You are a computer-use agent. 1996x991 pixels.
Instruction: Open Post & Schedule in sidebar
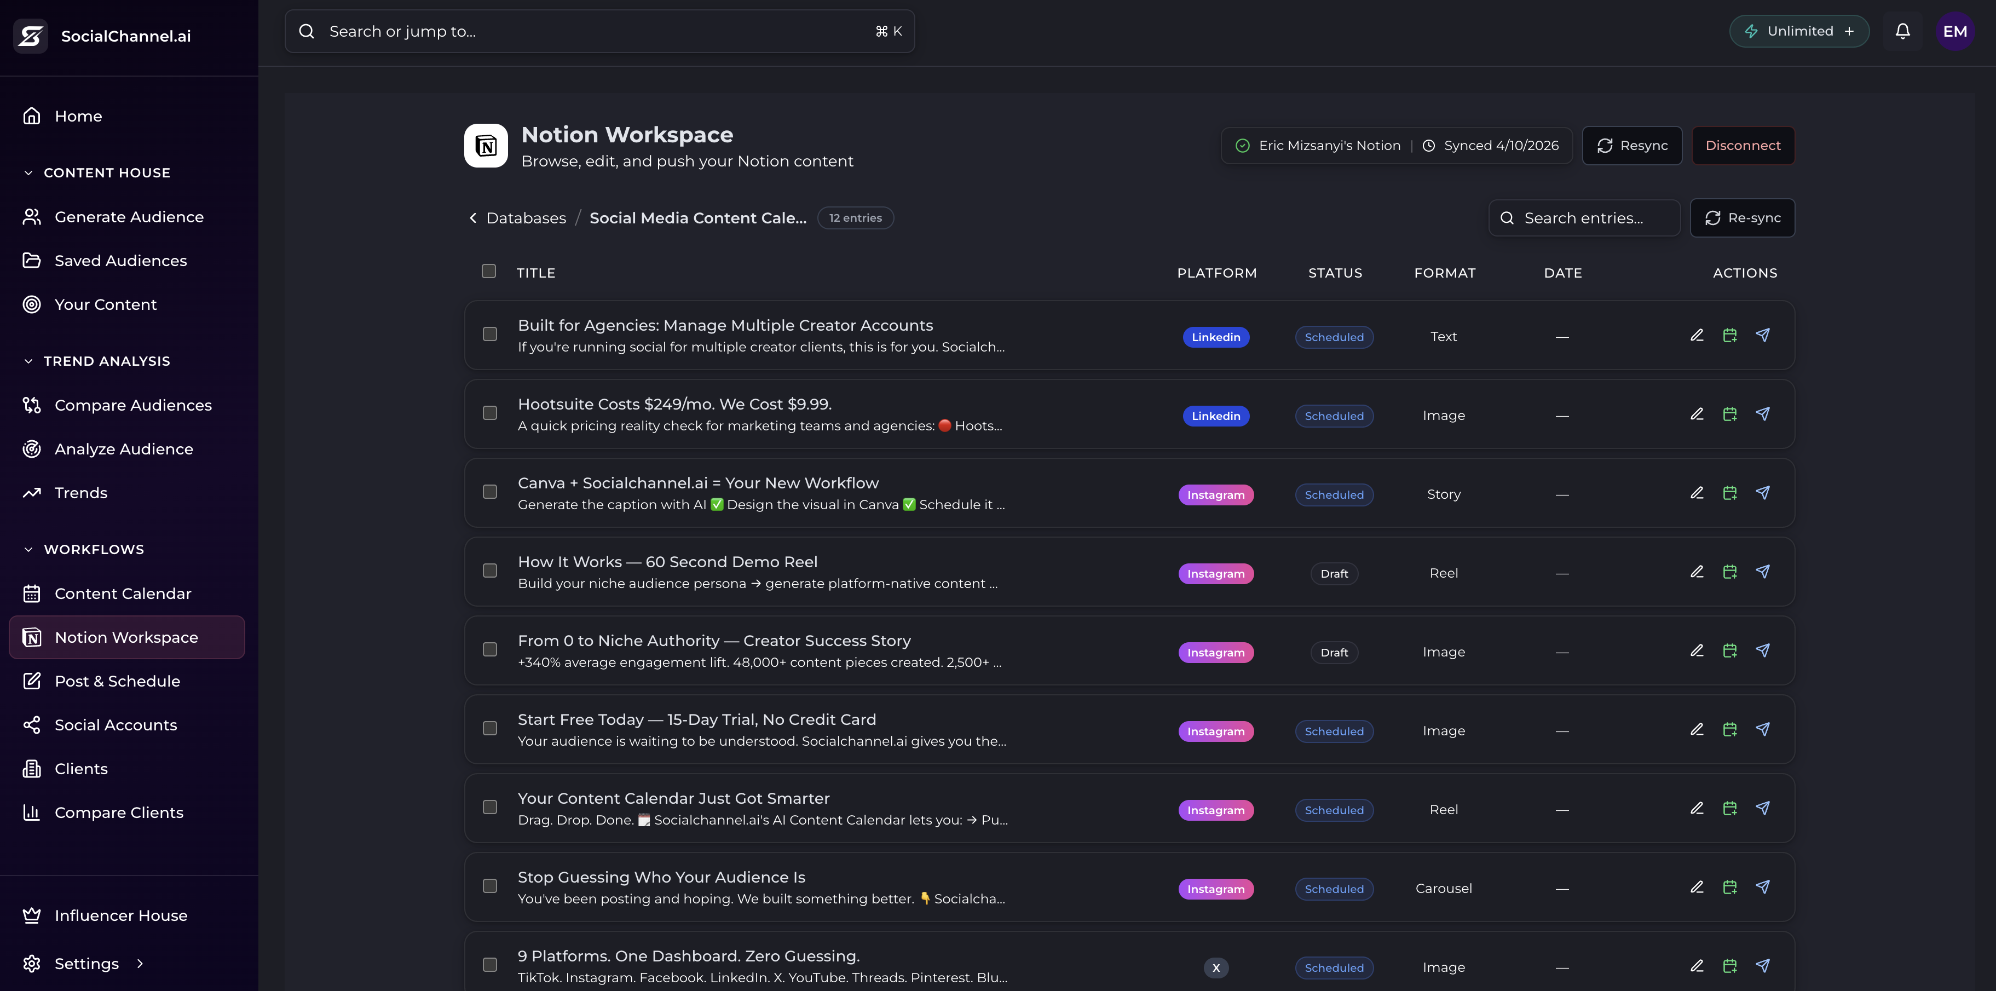click(128, 681)
